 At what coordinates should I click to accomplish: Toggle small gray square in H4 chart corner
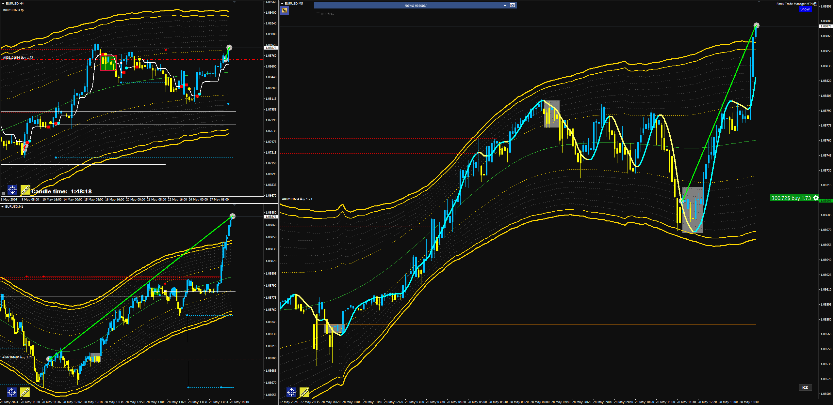point(3,193)
